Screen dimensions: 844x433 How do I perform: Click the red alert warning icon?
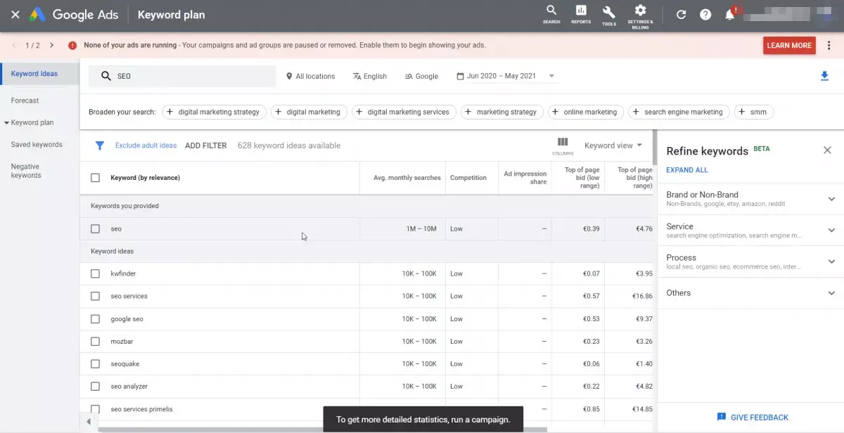click(72, 45)
